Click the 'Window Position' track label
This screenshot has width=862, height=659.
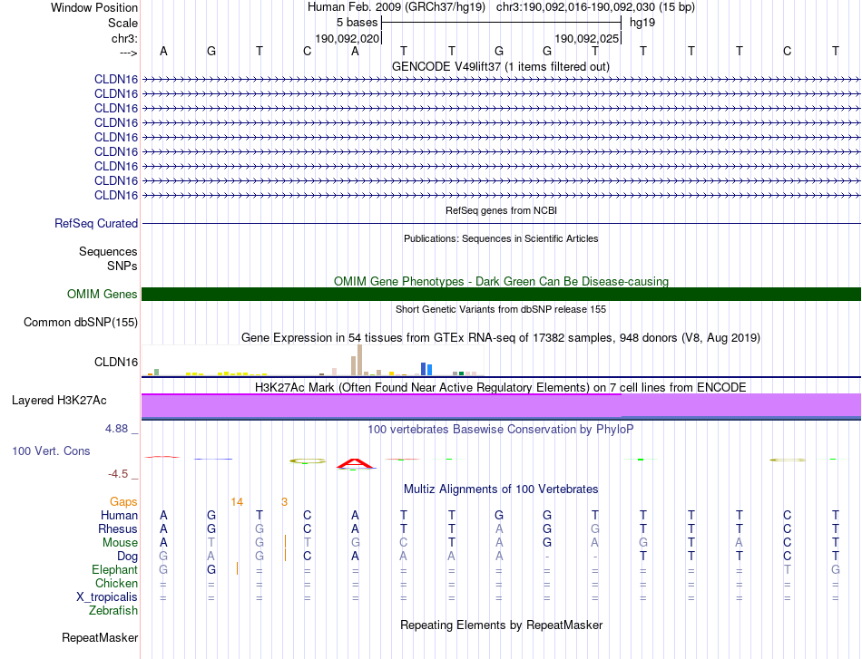click(x=94, y=7)
